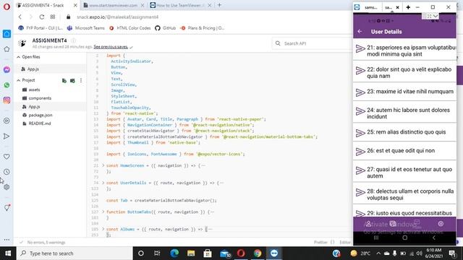Expand the BottomTabs function fold

(x=103, y=212)
